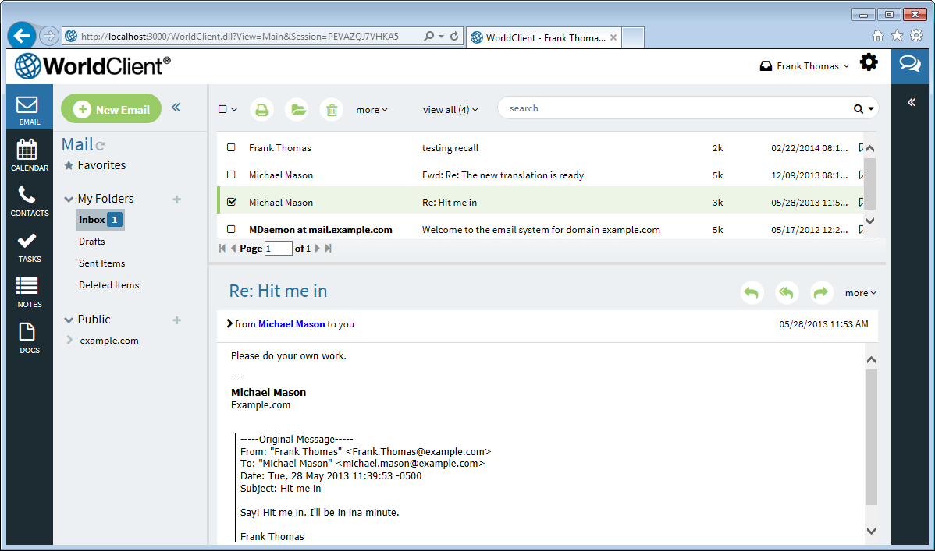The image size is (935, 551).
Task: Select the MDaemon welcome message checkbox
Action: click(x=230, y=229)
